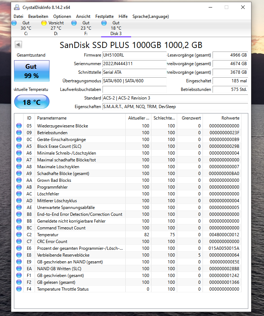This screenshot has height=316, width=264.
Task: Click the Schlechte column header
Action: 164,118
